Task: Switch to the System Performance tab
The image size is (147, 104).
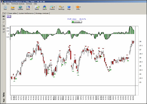Action: coord(26,13)
